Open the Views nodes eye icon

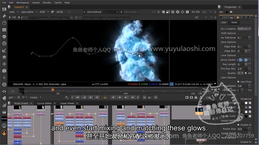[x=4, y=92]
